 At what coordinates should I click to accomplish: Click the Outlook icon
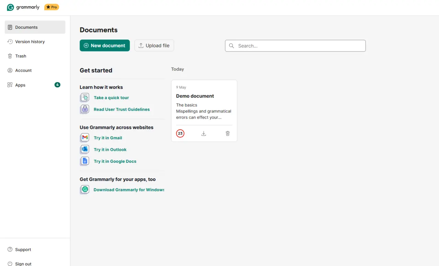click(x=84, y=149)
